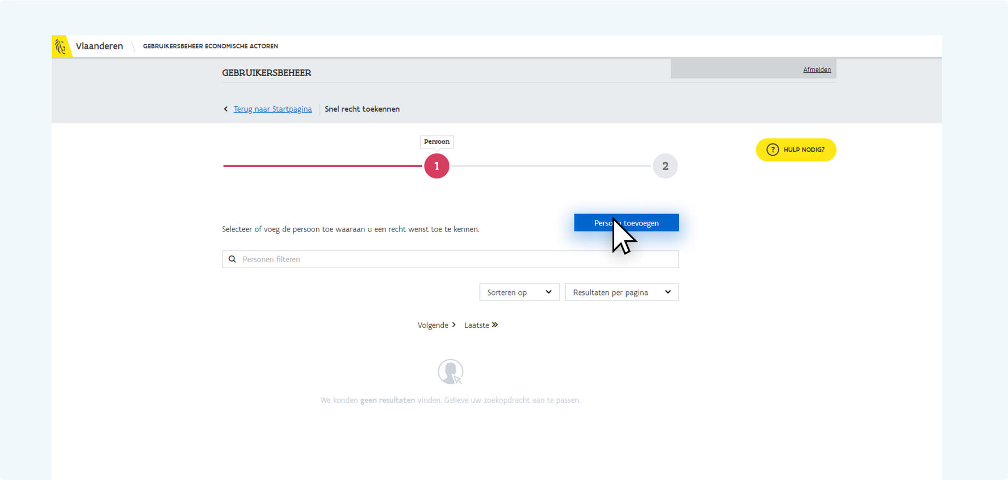Jump to Laatste page

pyautogui.click(x=481, y=325)
